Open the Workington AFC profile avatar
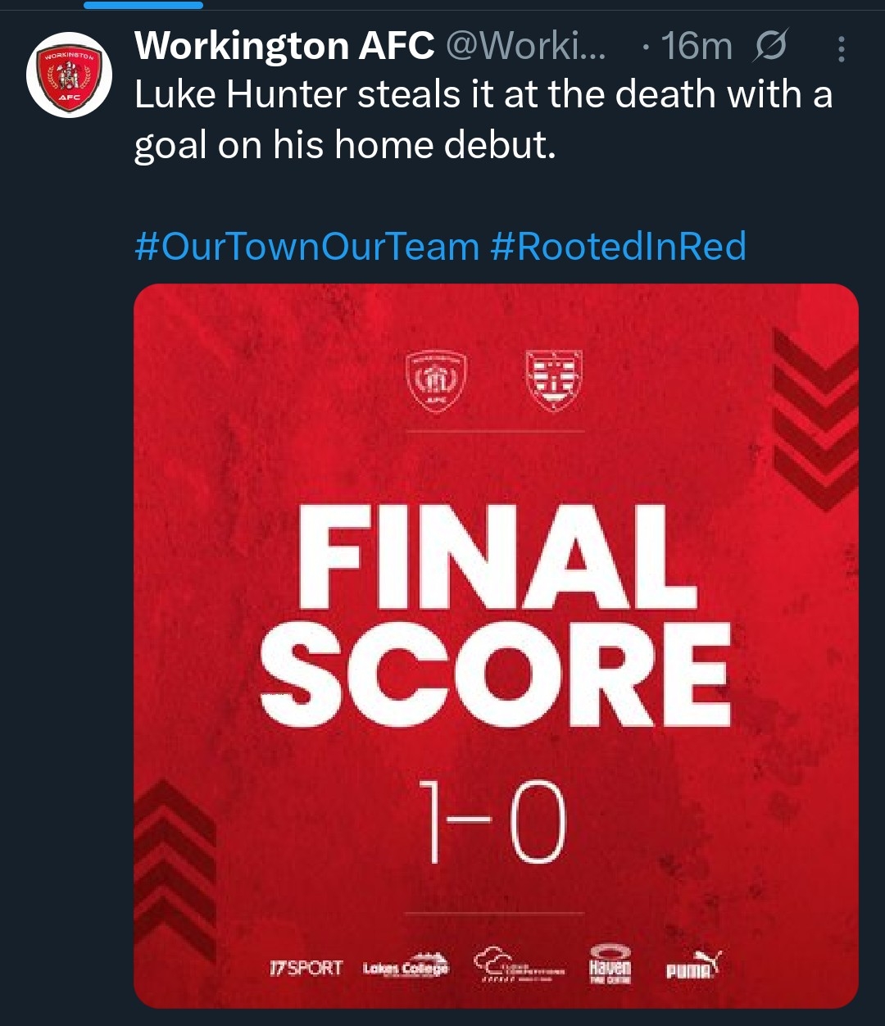This screenshot has width=885, height=1026. (x=68, y=75)
